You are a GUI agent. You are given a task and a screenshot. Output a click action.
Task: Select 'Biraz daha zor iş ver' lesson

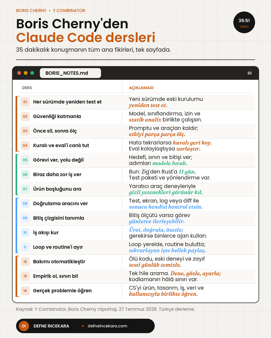57,175
